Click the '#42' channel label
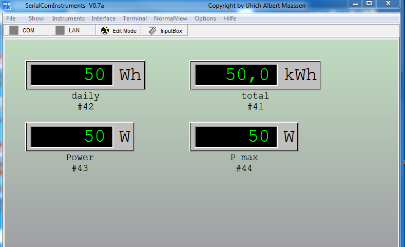Screen dimensions: 405x247 point(86,106)
